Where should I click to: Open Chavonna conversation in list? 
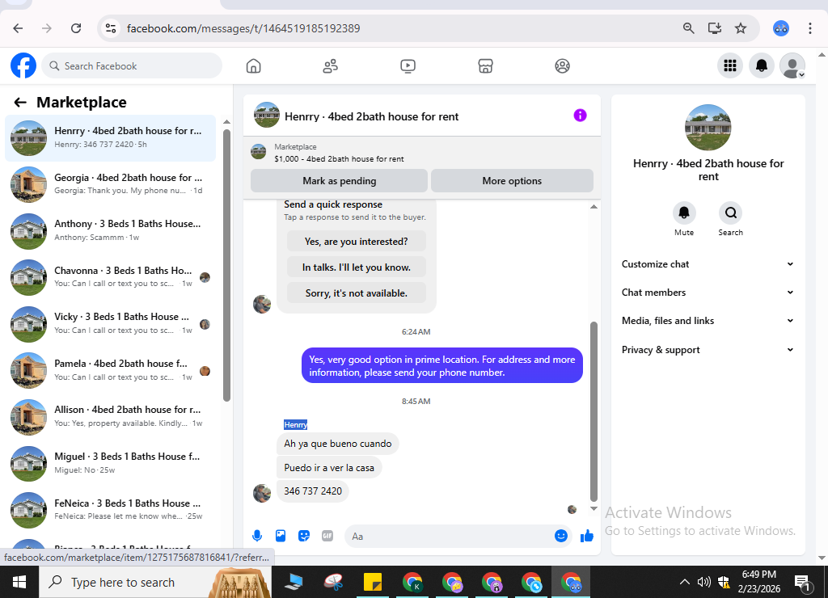coord(110,277)
